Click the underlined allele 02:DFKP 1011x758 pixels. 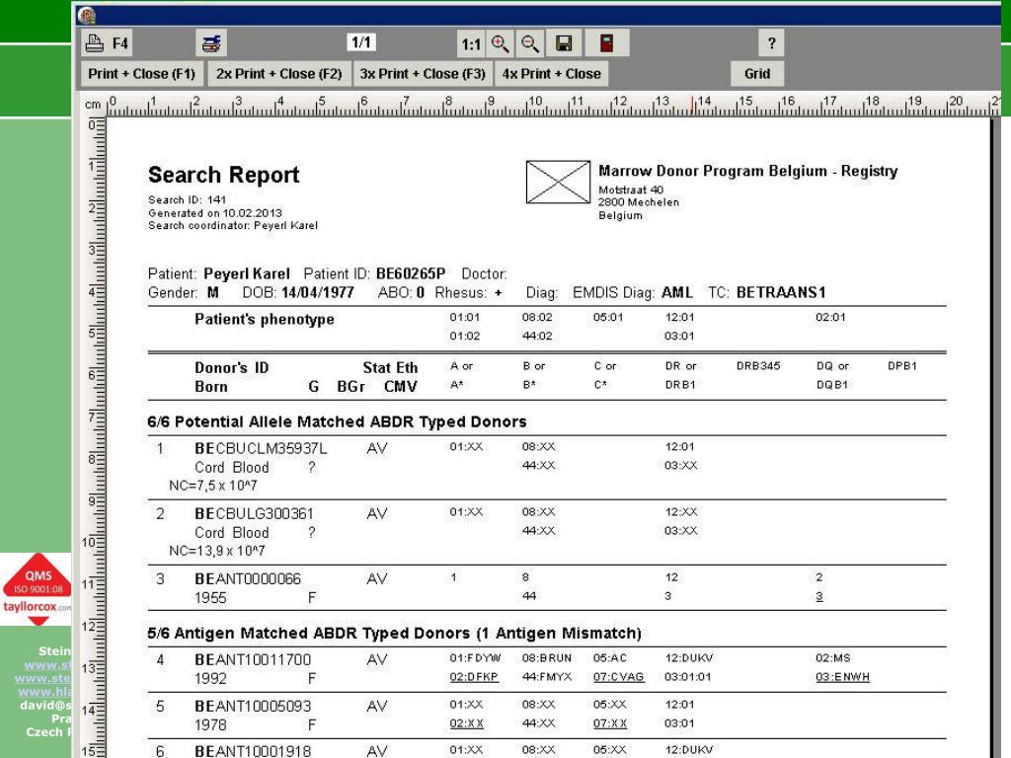[x=474, y=677]
